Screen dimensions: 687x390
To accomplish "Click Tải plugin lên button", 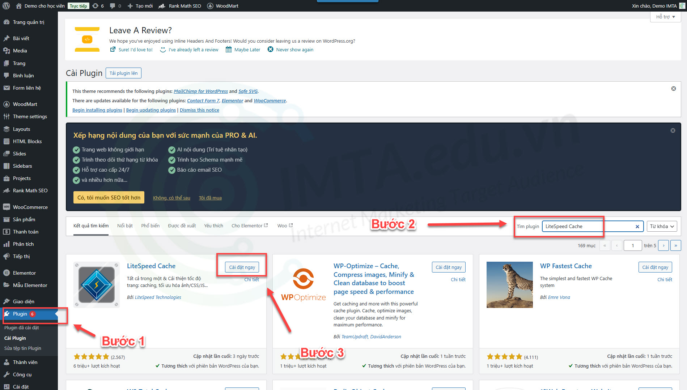I will coord(123,73).
